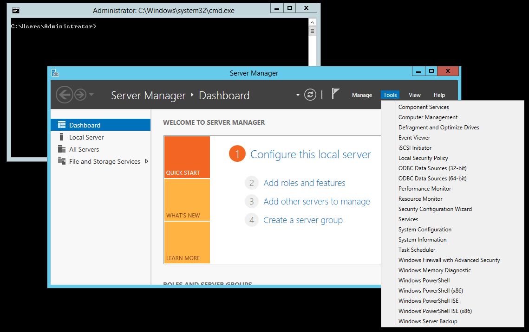
Task: Maximize the Server Manager window
Action: [431, 71]
